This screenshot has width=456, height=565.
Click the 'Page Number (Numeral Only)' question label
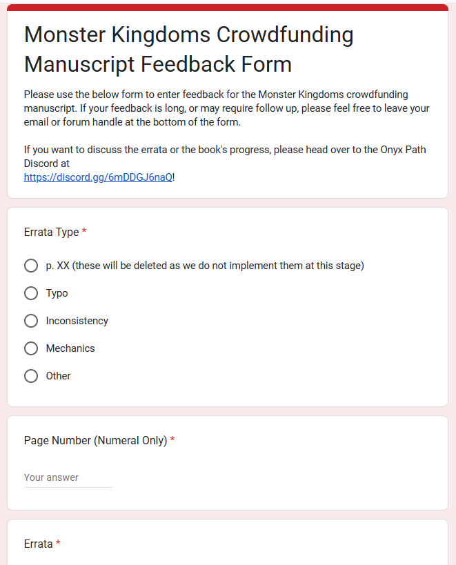point(95,440)
